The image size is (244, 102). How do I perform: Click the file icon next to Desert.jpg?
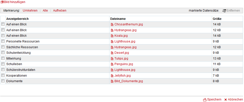(112, 53)
